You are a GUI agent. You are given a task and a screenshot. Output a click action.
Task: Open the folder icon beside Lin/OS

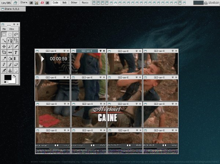[x=15, y=3]
